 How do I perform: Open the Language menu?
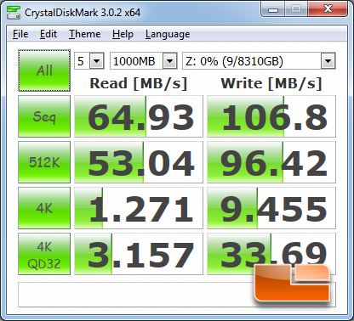pyautogui.click(x=168, y=34)
